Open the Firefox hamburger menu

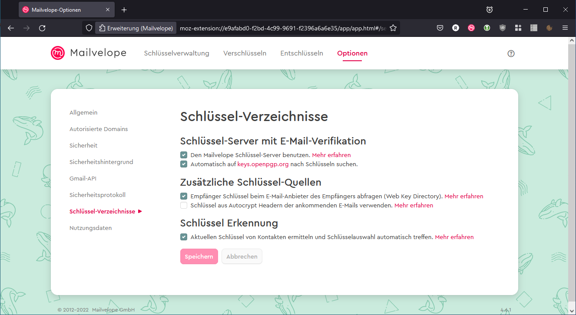(x=565, y=28)
